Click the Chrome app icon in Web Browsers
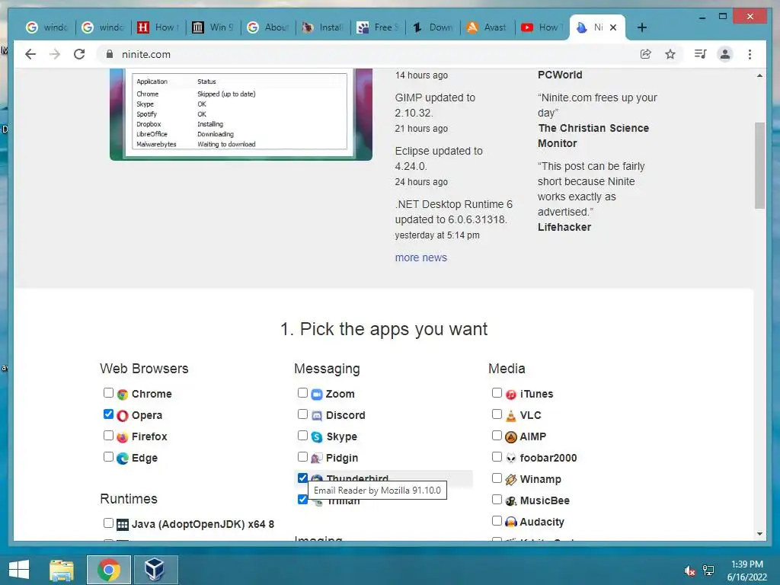This screenshot has height=585, width=780. pos(123,395)
